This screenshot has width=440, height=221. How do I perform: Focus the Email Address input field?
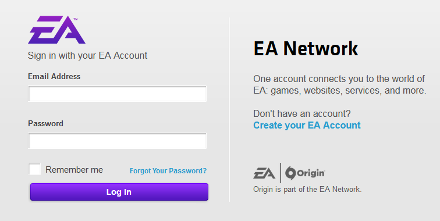coord(118,94)
